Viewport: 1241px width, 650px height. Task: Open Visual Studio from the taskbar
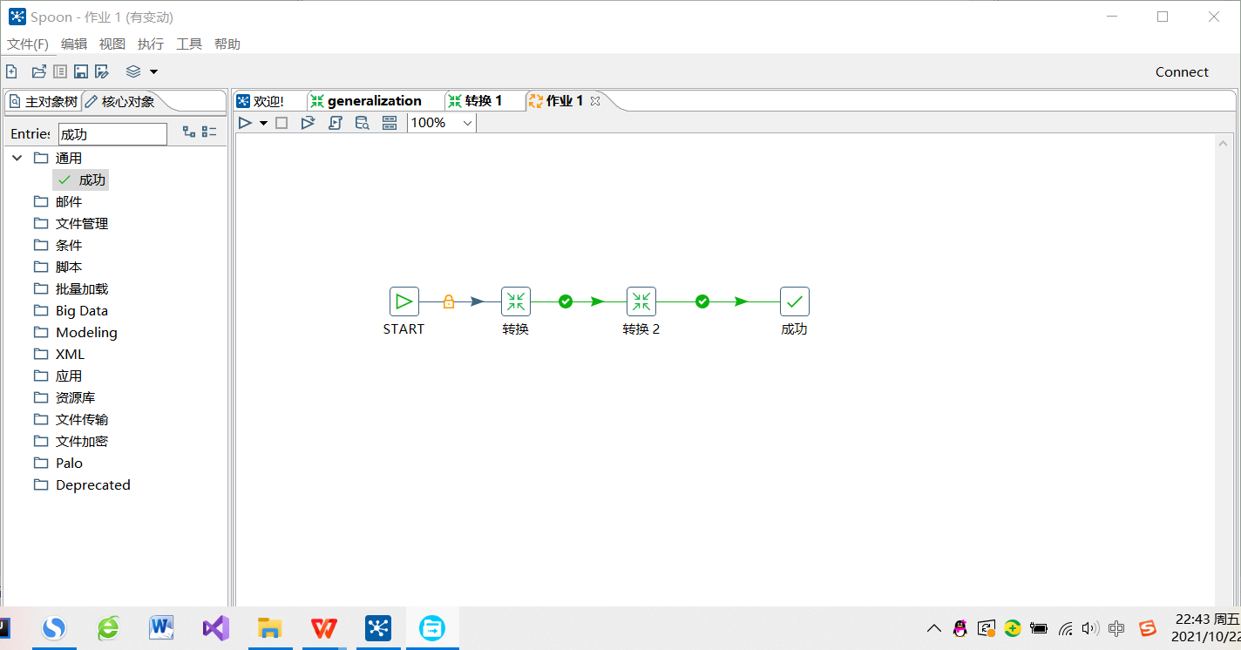click(x=216, y=627)
